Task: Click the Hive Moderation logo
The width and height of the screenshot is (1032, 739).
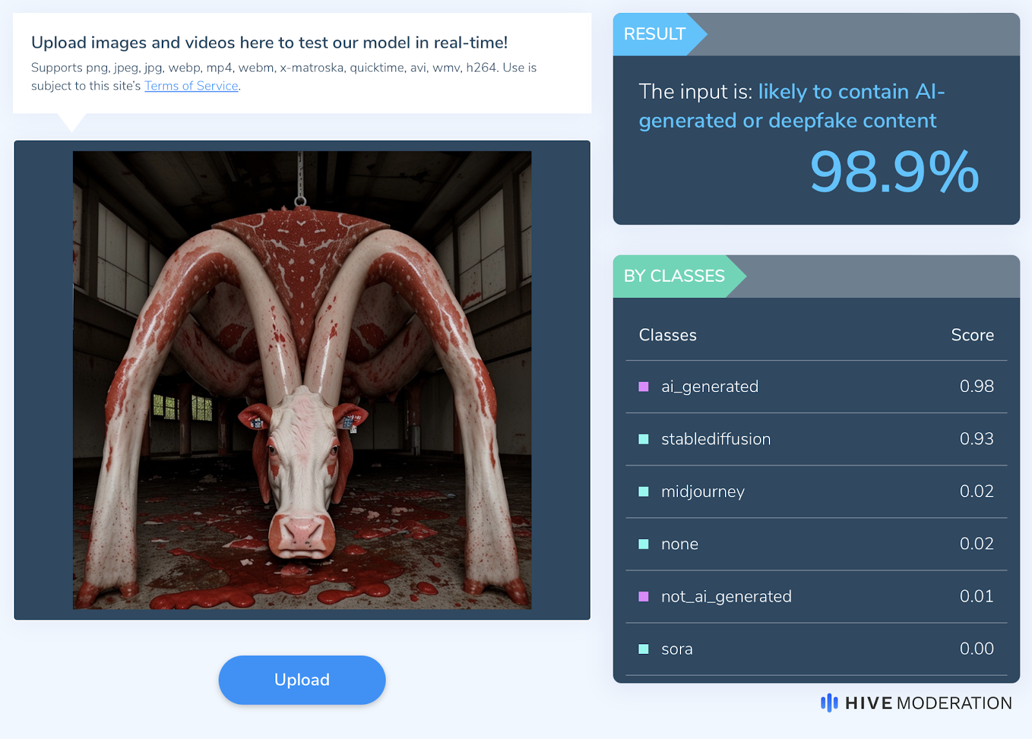Action: [916, 703]
